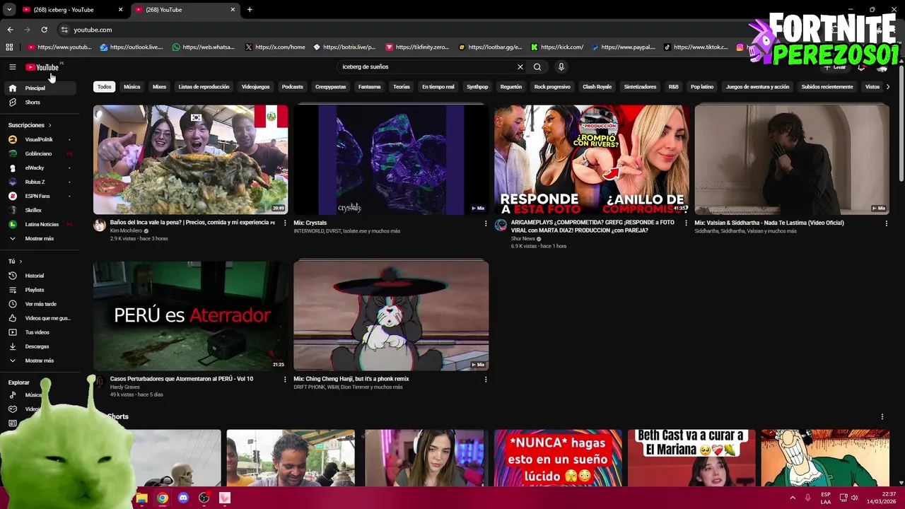Open Historial from the sidebar
Screen dimensions: 905x509
coord(40,276)
